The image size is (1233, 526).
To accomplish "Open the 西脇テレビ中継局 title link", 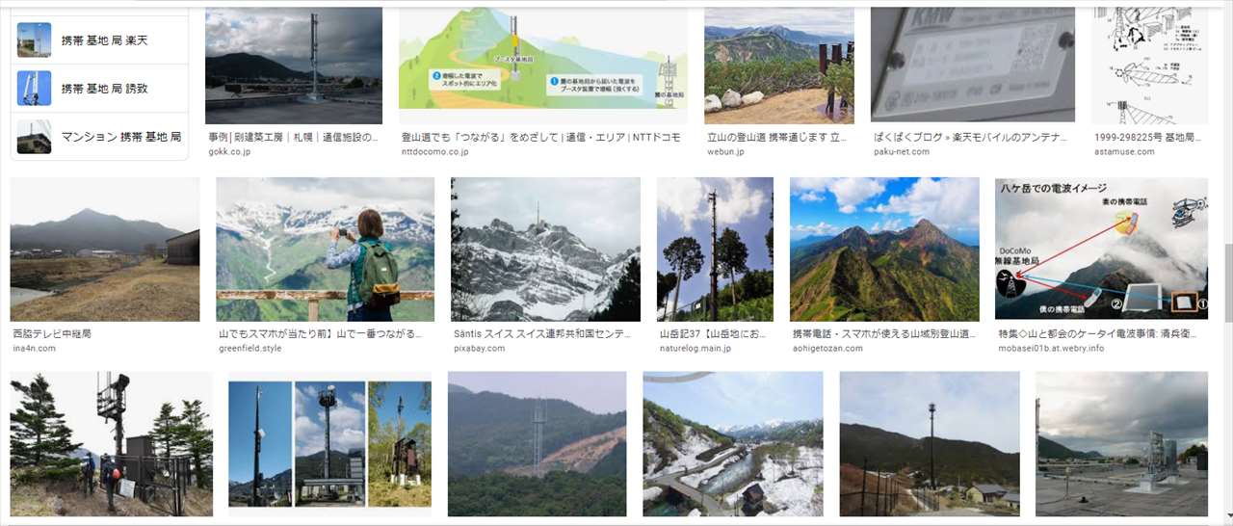I will point(52,333).
